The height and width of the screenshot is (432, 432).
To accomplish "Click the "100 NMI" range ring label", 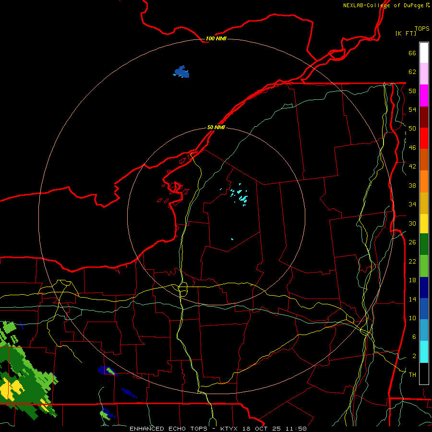I will [x=216, y=38].
